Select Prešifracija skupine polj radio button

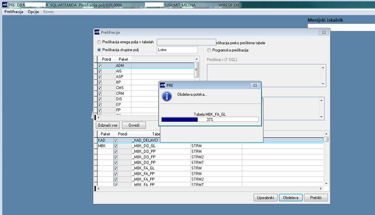click(99, 50)
